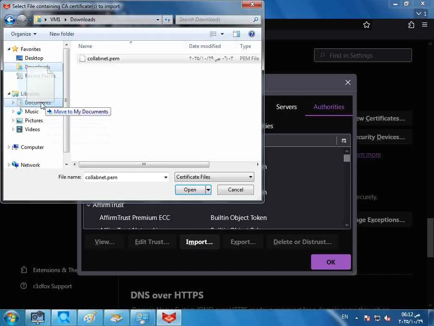This screenshot has width=434, height=326.
Task: Collapse the AffirmTrust certificate group
Action: click(89, 205)
